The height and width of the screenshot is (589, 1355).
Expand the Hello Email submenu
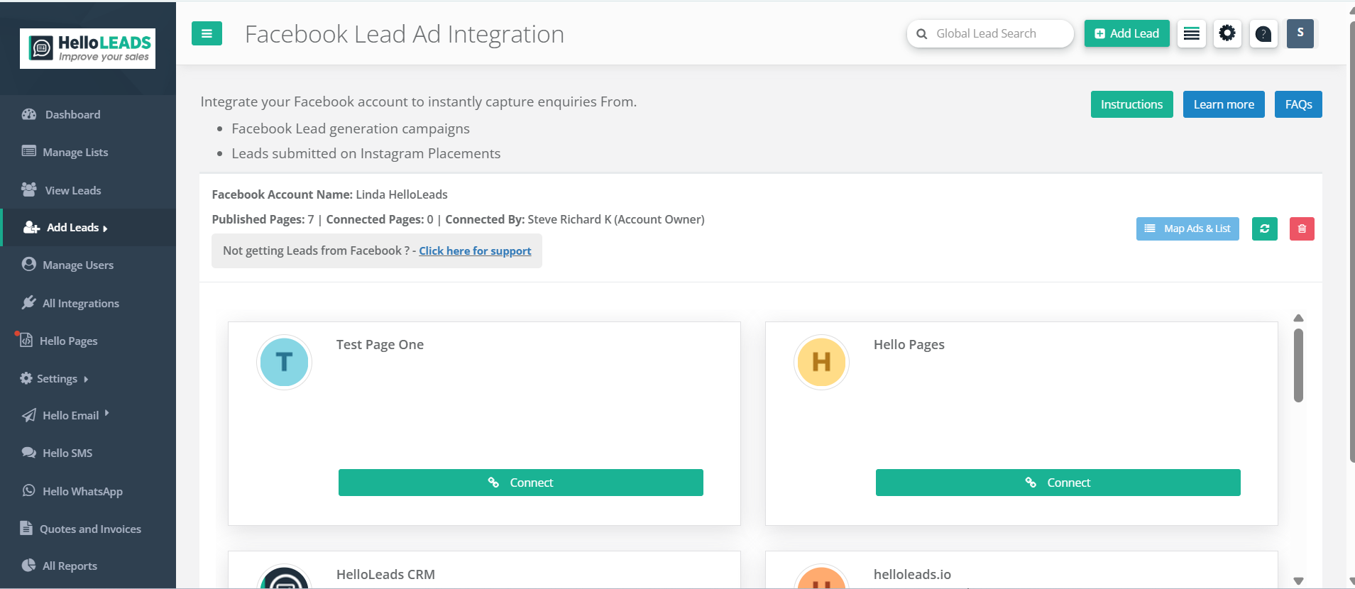click(70, 416)
